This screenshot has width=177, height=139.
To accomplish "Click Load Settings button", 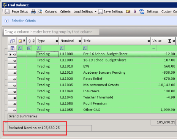I will pos(83,12).
